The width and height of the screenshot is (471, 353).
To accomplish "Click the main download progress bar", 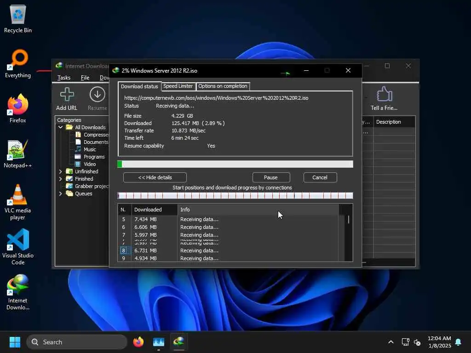I will tap(235, 164).
